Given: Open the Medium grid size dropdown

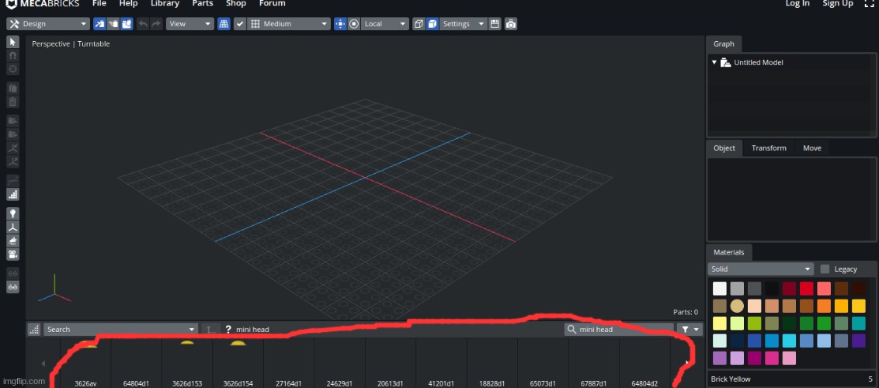Looking at the screenshot, I should click(290, 24).
